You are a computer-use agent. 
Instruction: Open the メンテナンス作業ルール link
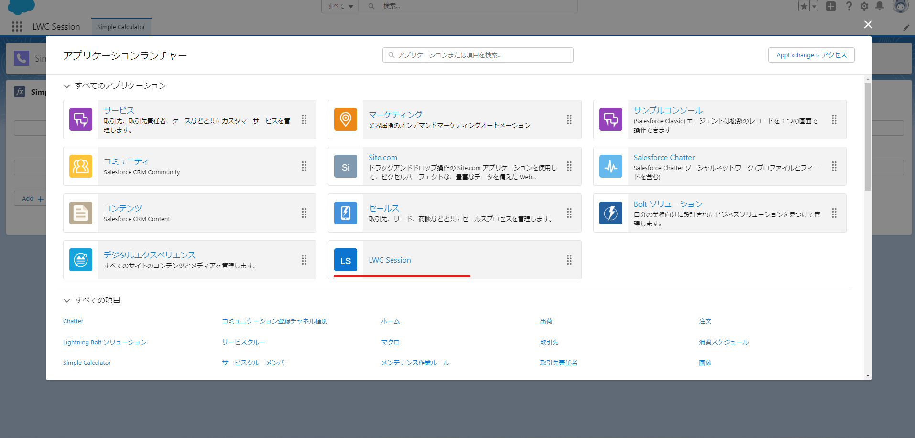pyautogui.click(x=415, y=363)
